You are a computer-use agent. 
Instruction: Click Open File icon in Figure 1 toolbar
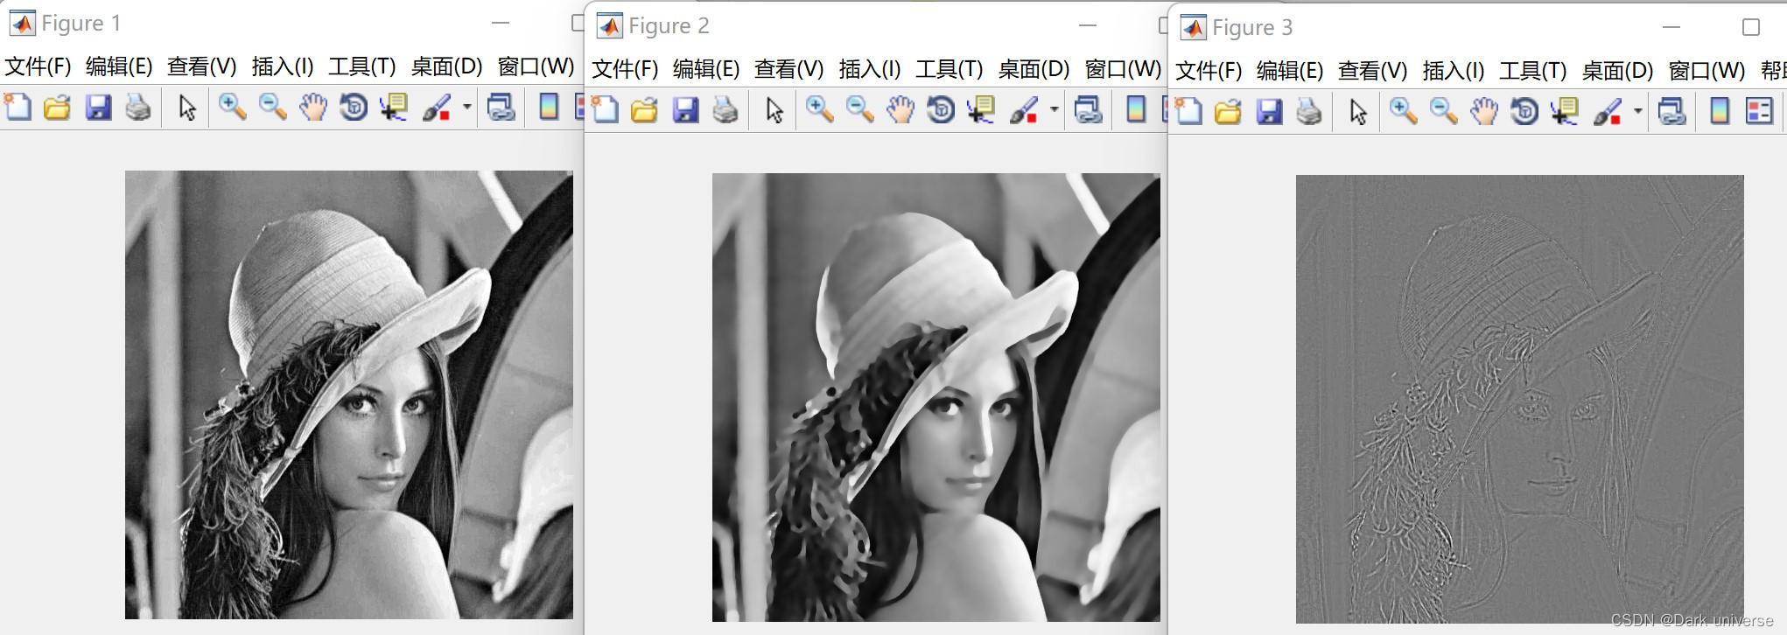point(58,108)
